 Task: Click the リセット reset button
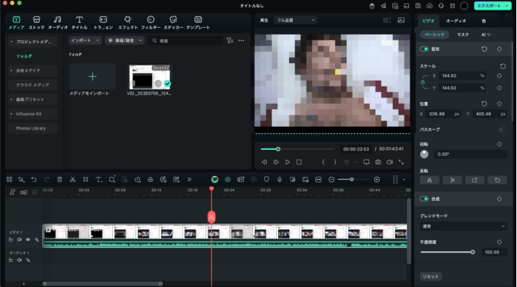(x=431, y=277)
